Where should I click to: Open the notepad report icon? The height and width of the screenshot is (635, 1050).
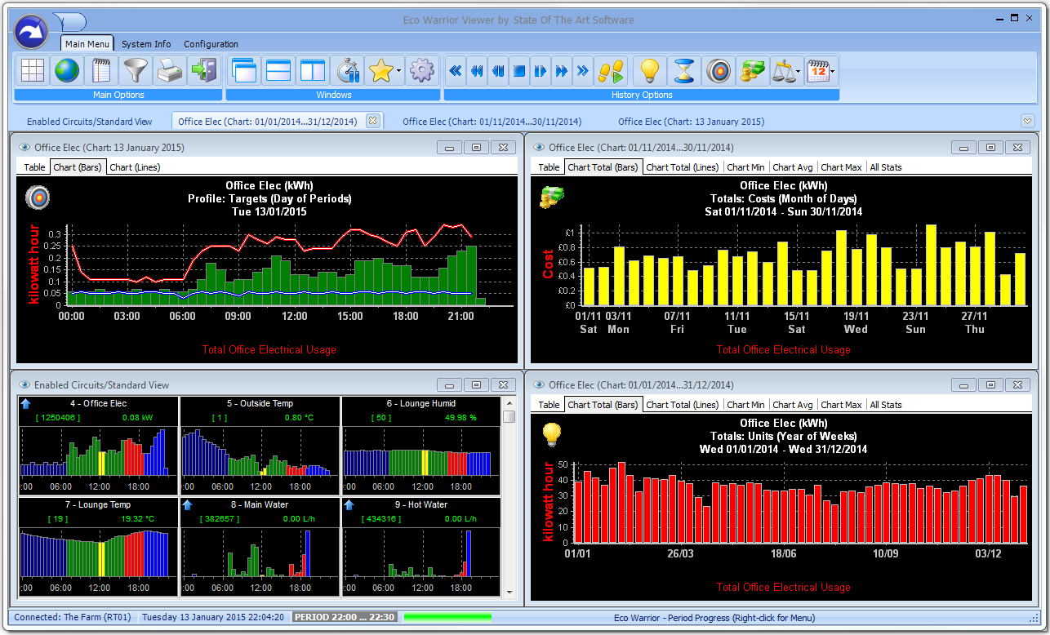coord(100,70)
